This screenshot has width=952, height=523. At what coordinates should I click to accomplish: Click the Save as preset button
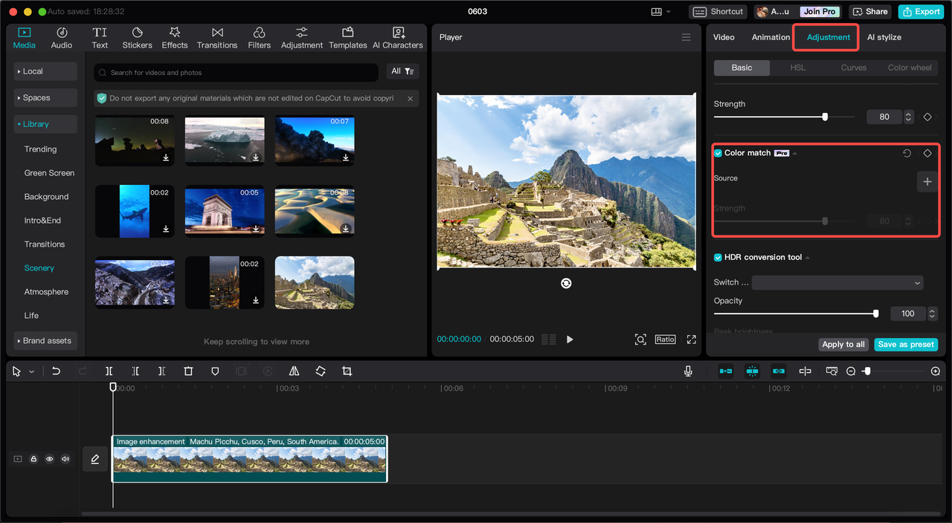pyautogui.click(x=905, y=345)
